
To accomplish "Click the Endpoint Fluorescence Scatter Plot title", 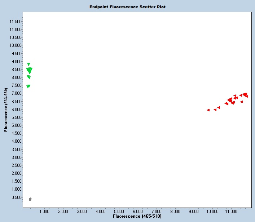I will pyautogui.click(x=127, y=7).
